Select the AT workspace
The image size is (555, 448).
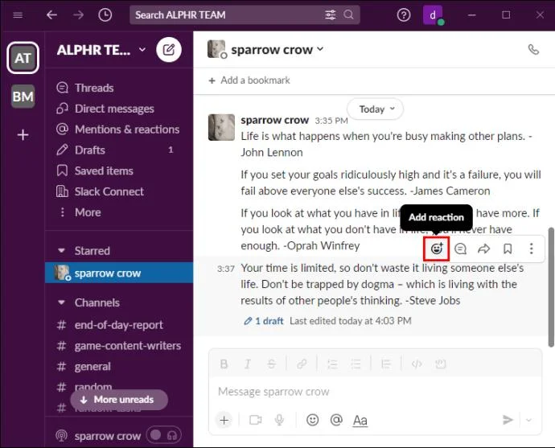(23, 58)
